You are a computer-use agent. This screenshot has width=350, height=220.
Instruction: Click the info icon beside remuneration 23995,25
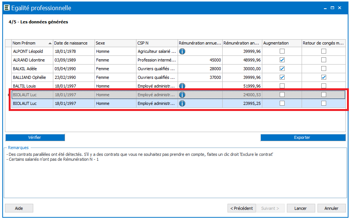pos(182,103)
